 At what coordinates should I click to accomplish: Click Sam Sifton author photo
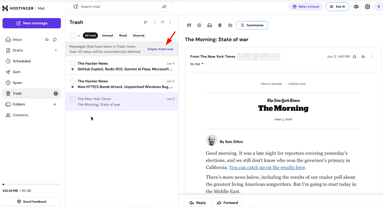point(212,140)
